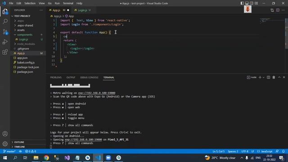Maximize the panel size with chevron up

coord(279,77)
